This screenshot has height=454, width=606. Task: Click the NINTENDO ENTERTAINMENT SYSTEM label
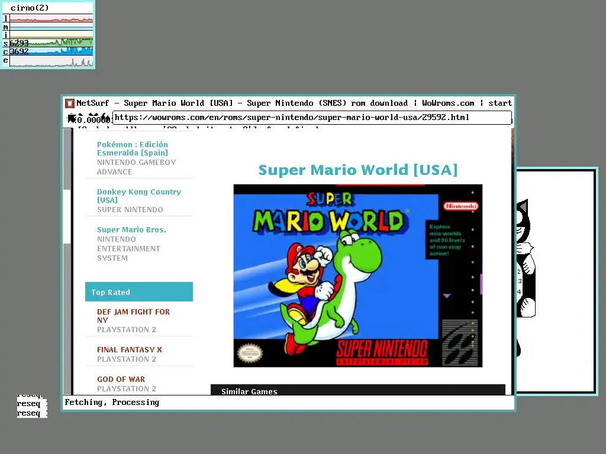pyautogui.click(x=128, y=249)
